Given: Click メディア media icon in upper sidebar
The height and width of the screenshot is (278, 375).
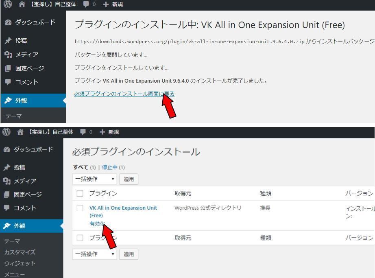Looking at the screenshot, I should pos(8,55).
